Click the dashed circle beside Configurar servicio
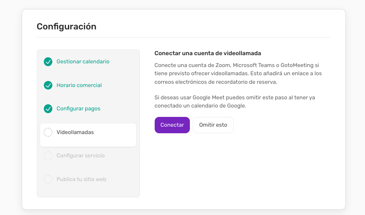The width and height of the screenshot is (365, 215). click(x=48, y=156)
